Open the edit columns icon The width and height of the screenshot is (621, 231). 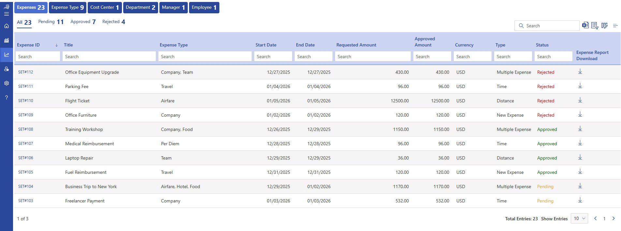[x=604, y=26]
